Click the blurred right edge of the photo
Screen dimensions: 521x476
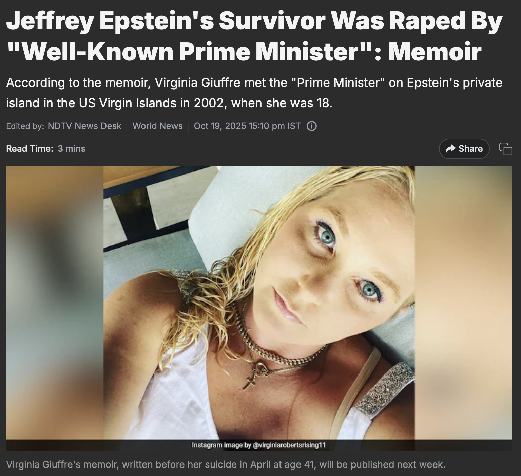coord(463,302)
